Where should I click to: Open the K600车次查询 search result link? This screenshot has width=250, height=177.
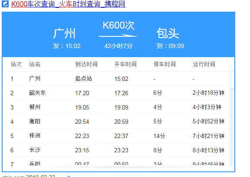[68, 4]
